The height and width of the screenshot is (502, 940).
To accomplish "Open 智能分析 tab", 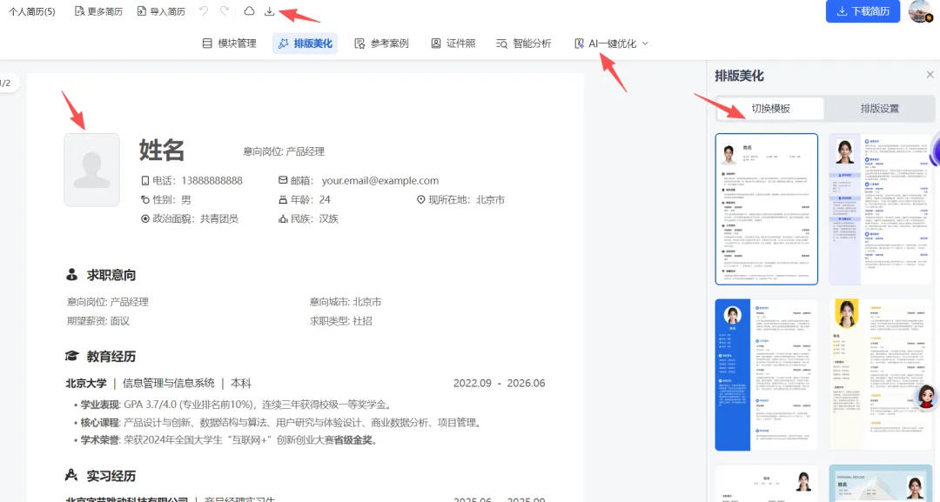I will coord(524,44).
